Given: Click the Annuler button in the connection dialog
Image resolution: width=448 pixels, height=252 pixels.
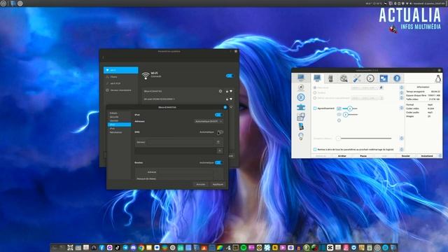Looking at the screenshot, I should click(201, 184).
